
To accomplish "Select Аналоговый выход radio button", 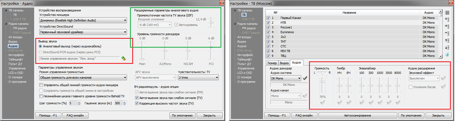I will [x=41, y=46].
